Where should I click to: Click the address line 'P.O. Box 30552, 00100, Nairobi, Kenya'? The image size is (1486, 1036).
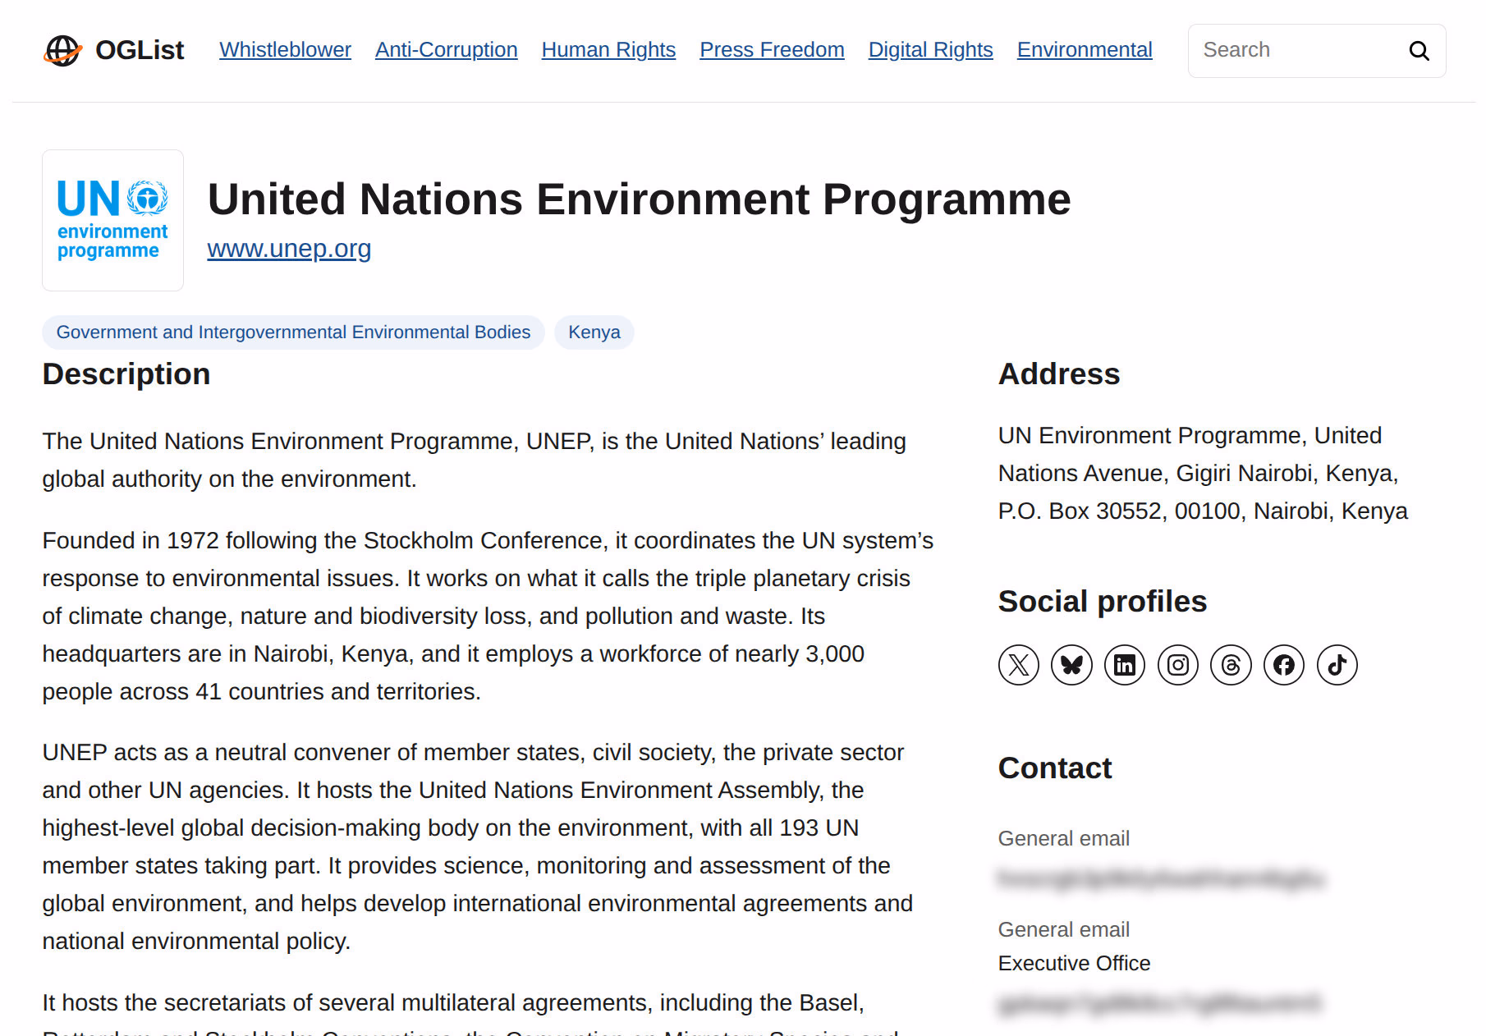pyautogui.click(x=1203, y=511)
